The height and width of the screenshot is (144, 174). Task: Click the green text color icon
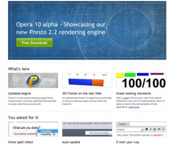click(x=163, y=129)
